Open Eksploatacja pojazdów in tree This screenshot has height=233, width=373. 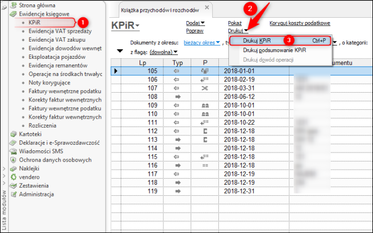[57, 57]
